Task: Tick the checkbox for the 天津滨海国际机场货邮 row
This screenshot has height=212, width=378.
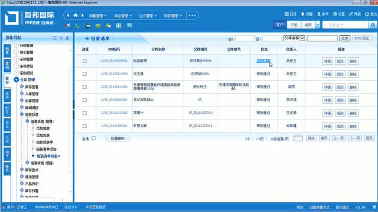Action: pos(84,87)
